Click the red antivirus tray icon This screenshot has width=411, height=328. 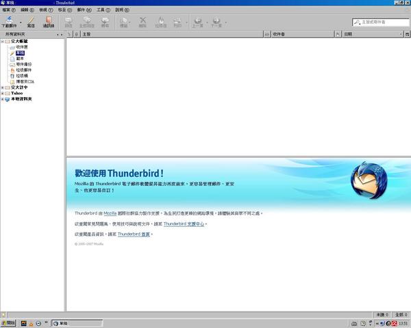tap(395, 323)
